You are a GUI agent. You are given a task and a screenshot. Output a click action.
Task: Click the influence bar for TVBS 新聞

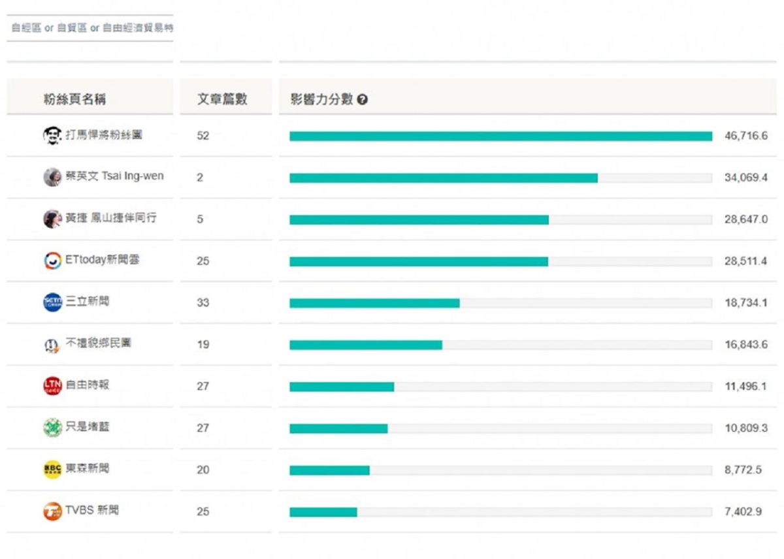323,512
